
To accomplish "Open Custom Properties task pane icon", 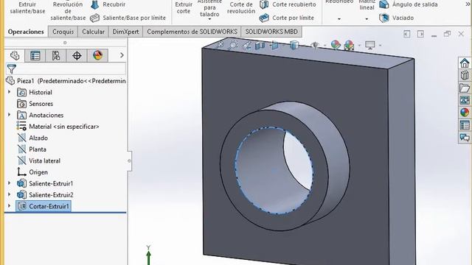I will click(465, 125).
